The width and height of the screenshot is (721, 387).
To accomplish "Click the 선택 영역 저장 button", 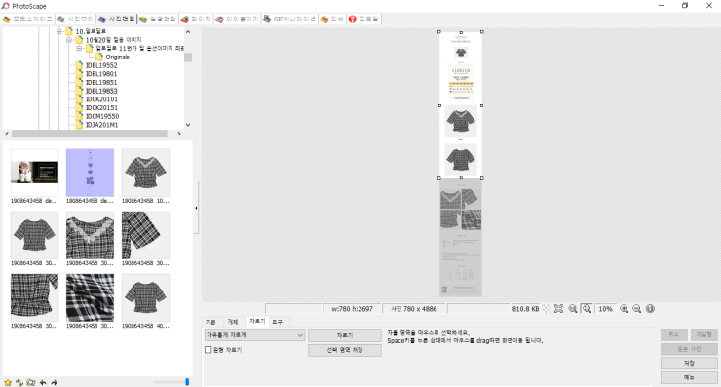I will pyautogui.click(x=344, y=350).
